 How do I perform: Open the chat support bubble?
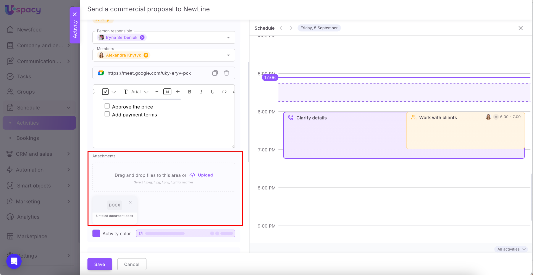14,261
